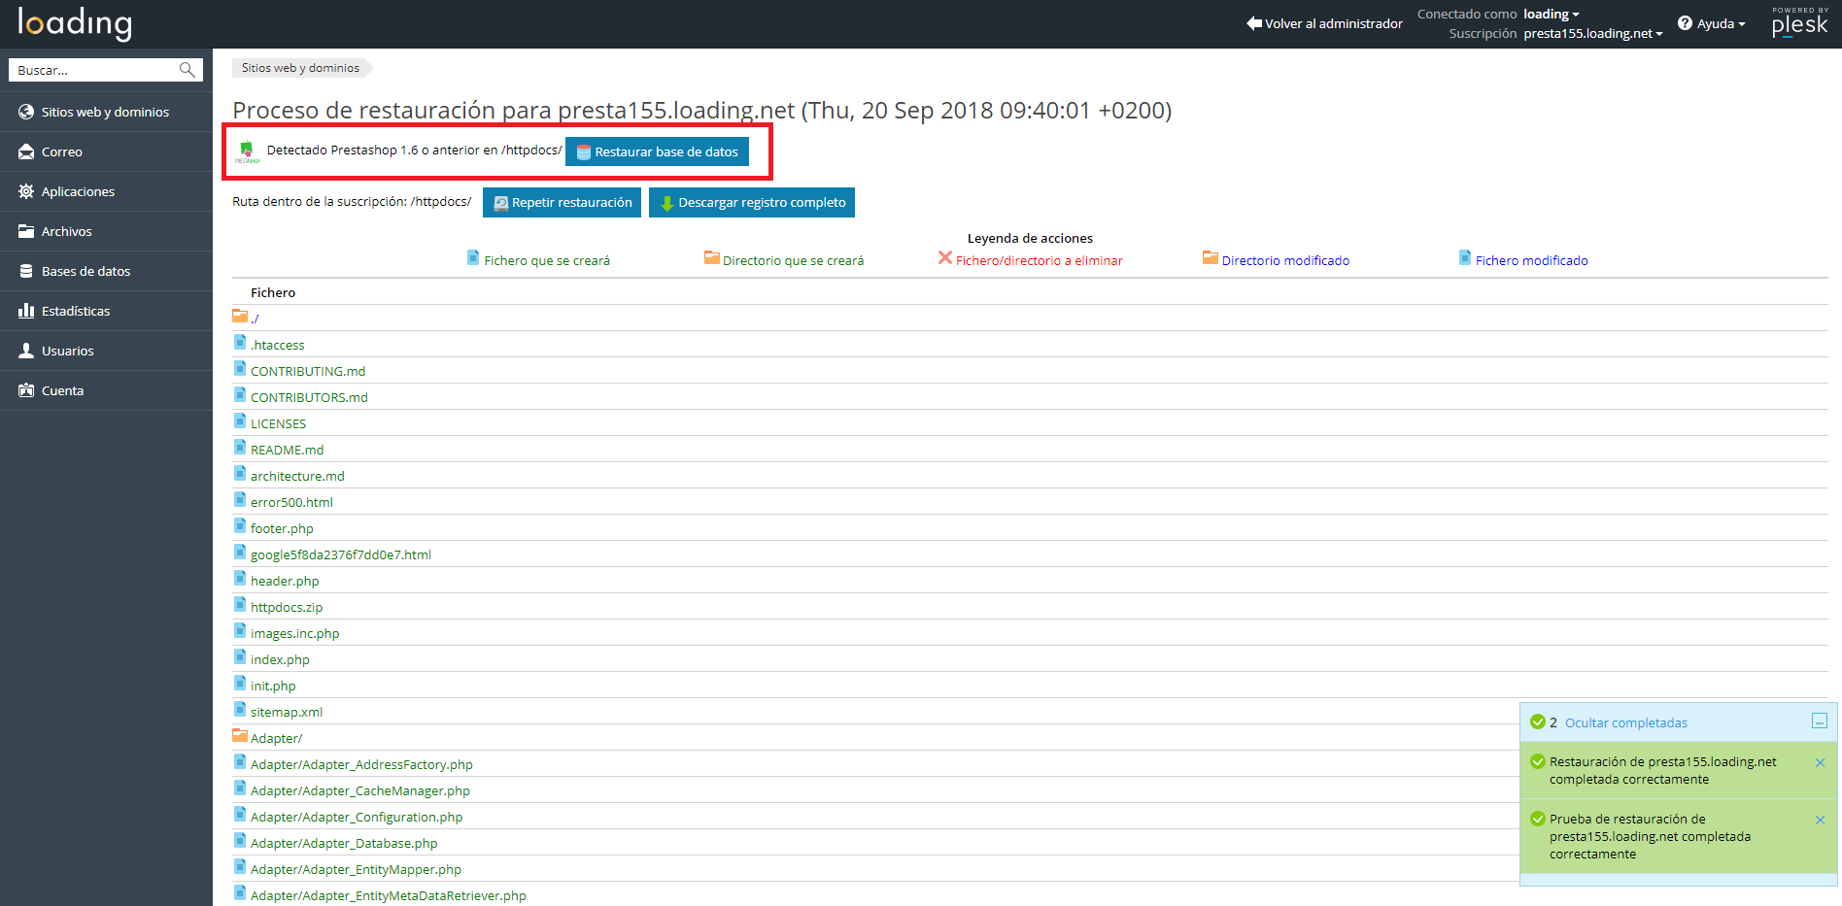
Task: Select CONTRIBUTORS.md file row
Action: click(x=309, y=397)
